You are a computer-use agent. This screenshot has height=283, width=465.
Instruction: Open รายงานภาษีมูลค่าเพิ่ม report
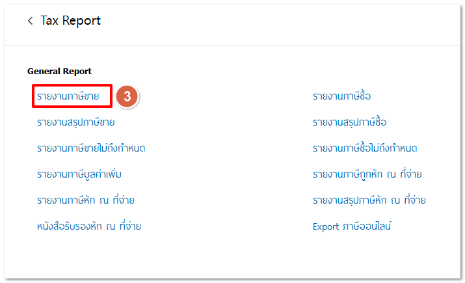coord(79,174)
